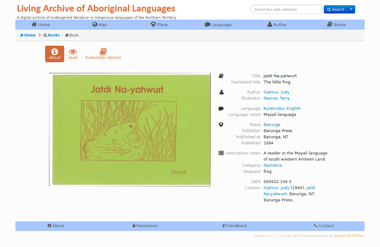
Task: Open the Place navigation tab
Action: [x=159, y=24]
